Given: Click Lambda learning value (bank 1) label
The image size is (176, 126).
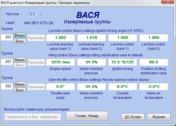Looking at the screenshot, I should click(x=60, y=47).
